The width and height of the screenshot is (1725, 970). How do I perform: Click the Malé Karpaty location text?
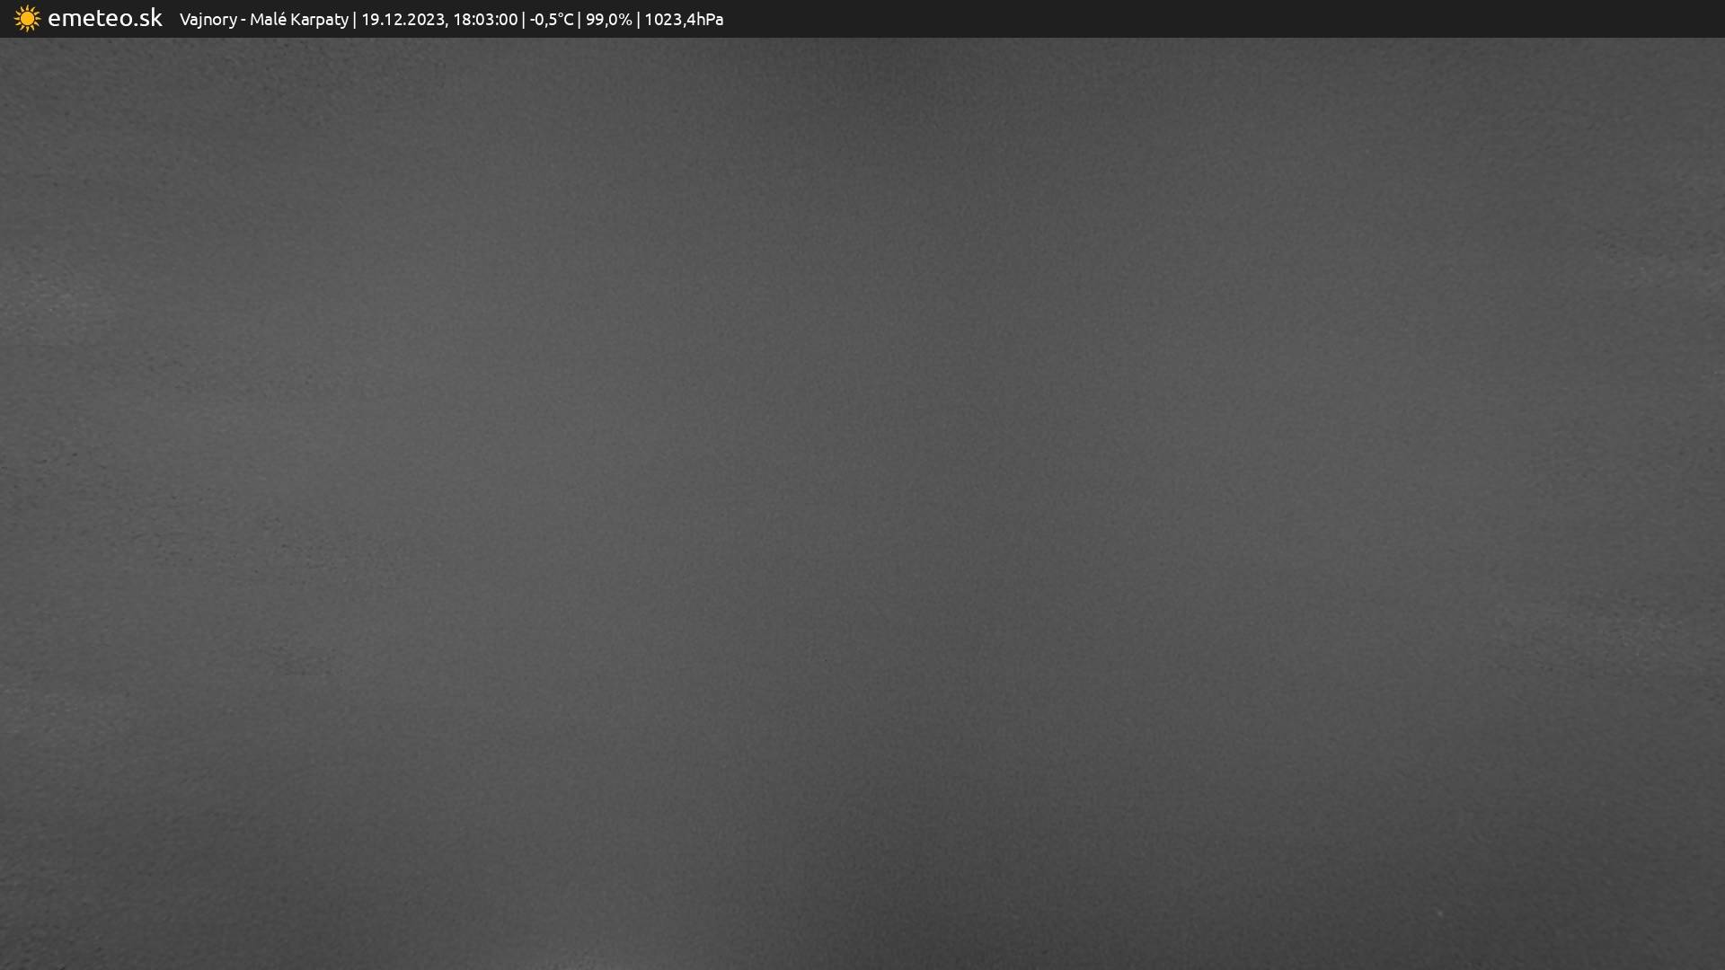pos(298,20)
